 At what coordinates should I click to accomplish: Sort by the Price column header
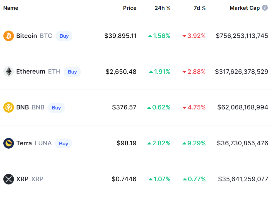[x=130, y=8]
